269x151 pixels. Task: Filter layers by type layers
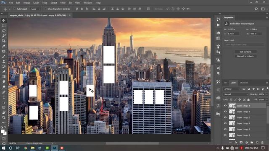253,89
